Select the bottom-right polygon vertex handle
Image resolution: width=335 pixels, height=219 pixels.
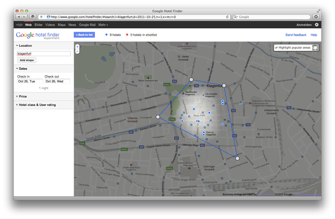pos(237,158)
